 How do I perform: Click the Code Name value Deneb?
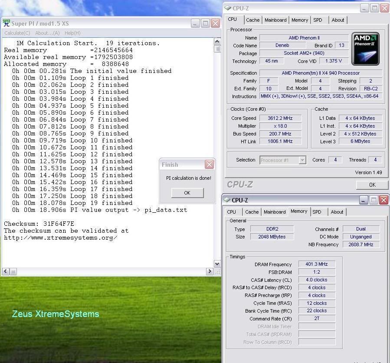click(282, 45)
